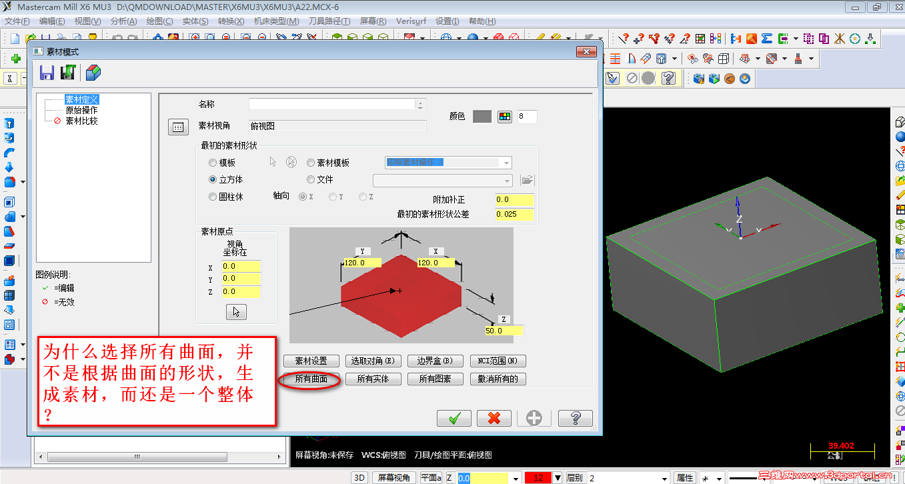Click the question mark help icon in ribbon bar
The image size is (905, 484).
click(x=668, y=79)
